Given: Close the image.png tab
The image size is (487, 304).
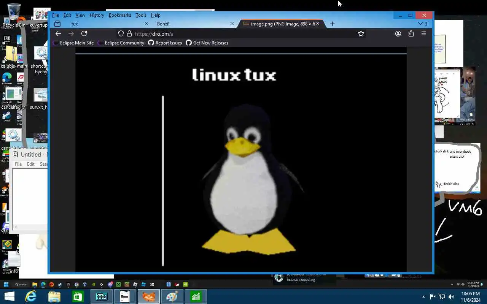Looking at the screenshot, I should pos(318,24).
